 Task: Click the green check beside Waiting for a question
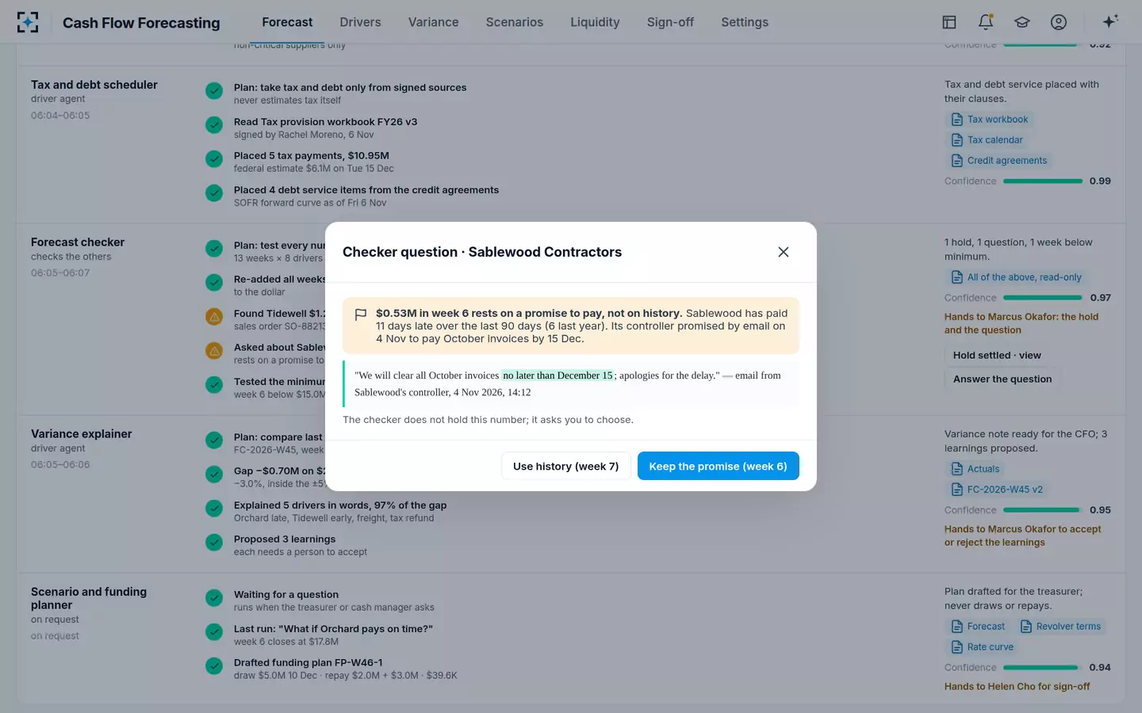pos(214,598)
